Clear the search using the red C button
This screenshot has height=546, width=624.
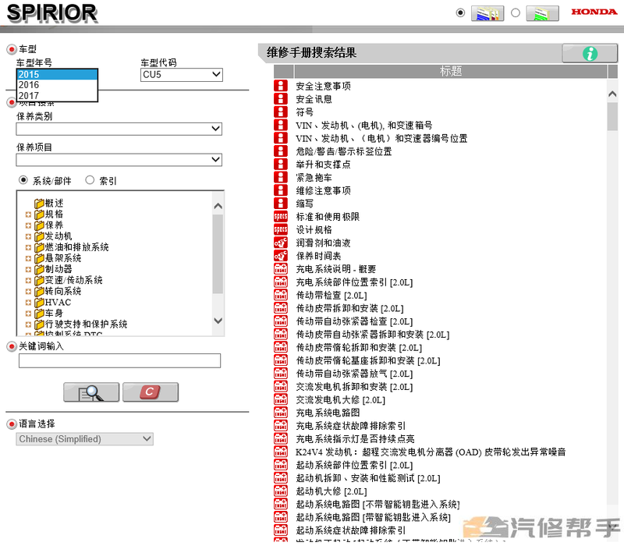tap(150, 392)
